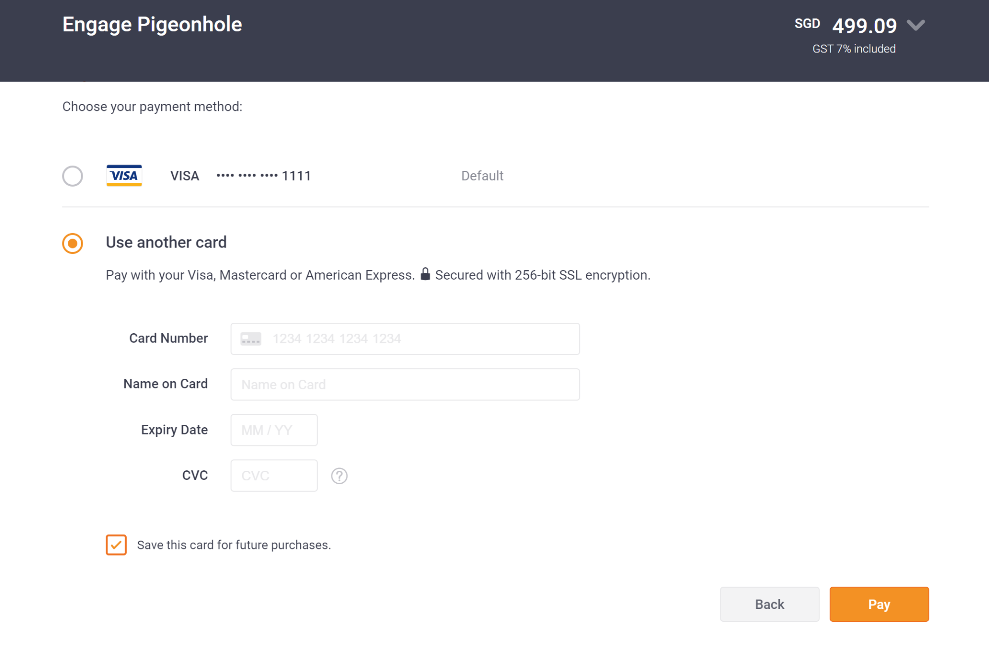Click the VISA card logo icon
Viewport: 989px width, 654px height.
click(x=124, y=176)
